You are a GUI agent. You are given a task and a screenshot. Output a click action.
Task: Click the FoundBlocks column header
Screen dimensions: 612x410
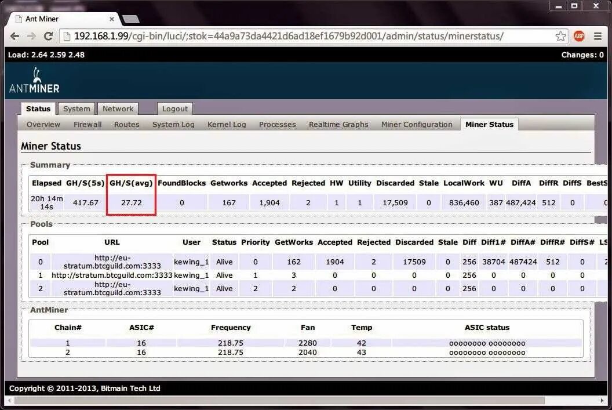coord(181,183)
